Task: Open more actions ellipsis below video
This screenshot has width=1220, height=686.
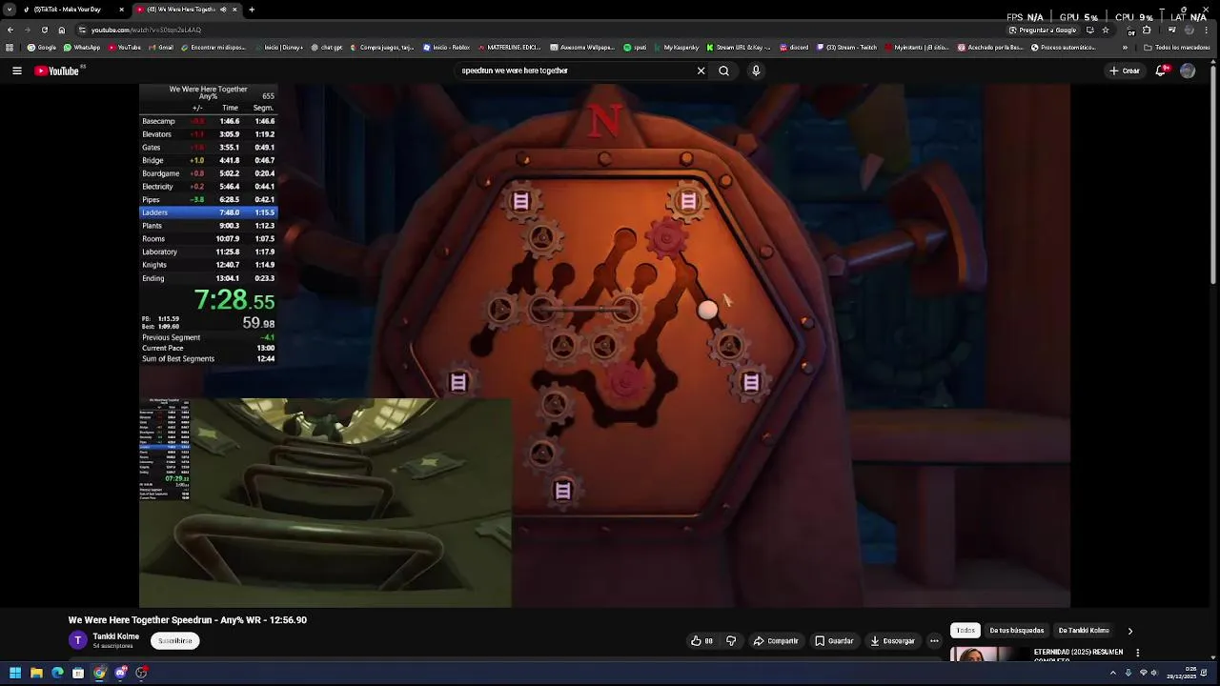Action: [934, 641]
